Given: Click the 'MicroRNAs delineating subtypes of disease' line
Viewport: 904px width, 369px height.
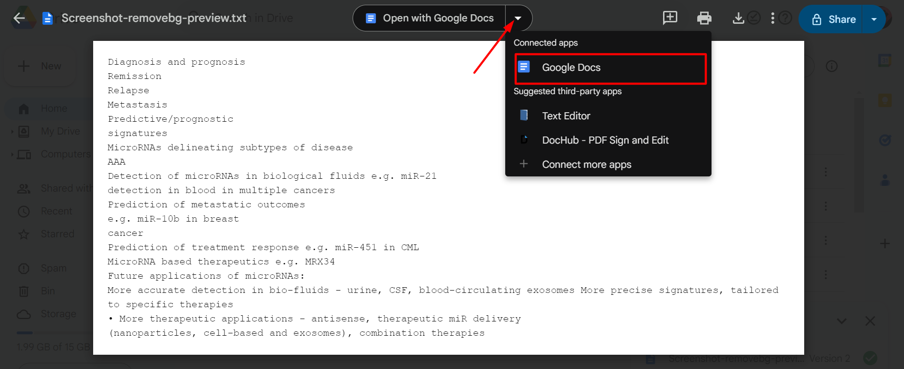Looking at the screenshot, I should click(x=231, y=147).
